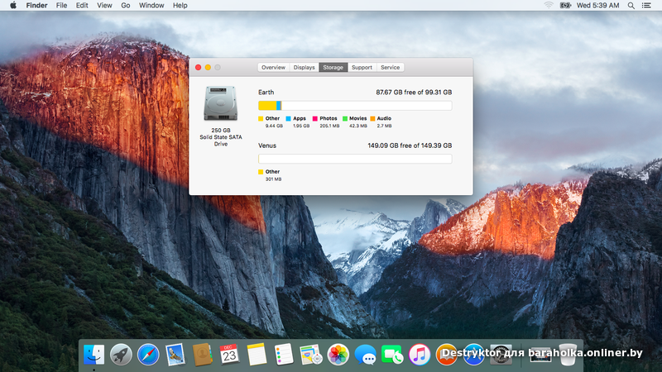Viewport: 662px width, 372px height.
Task: Open the Edit menu
Action: point(82,6)
